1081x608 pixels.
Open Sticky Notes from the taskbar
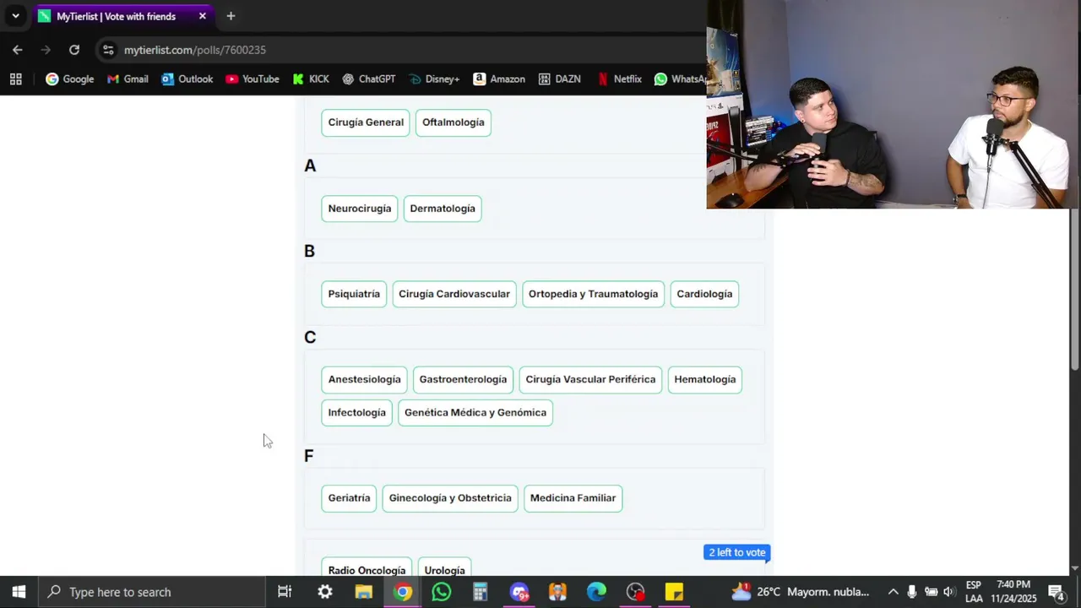pyautogui.click(x=674, y=592)
